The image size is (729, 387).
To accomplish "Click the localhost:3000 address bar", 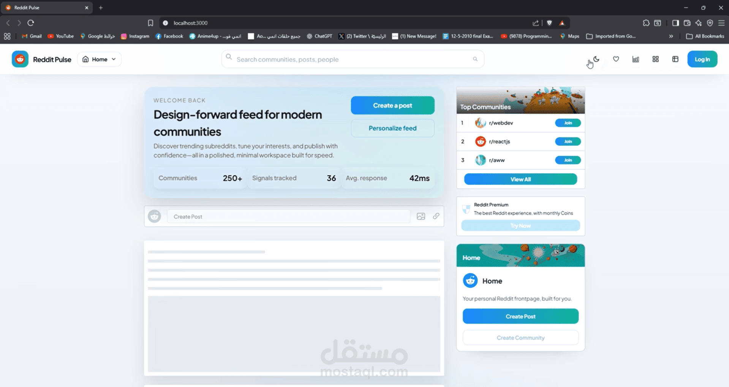I will (190, 23).
